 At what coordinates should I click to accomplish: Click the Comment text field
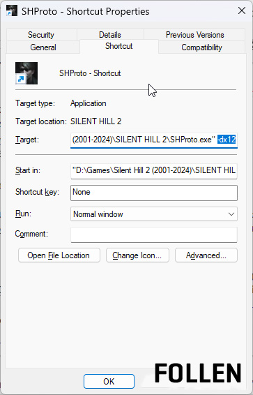tap(154, 234)
